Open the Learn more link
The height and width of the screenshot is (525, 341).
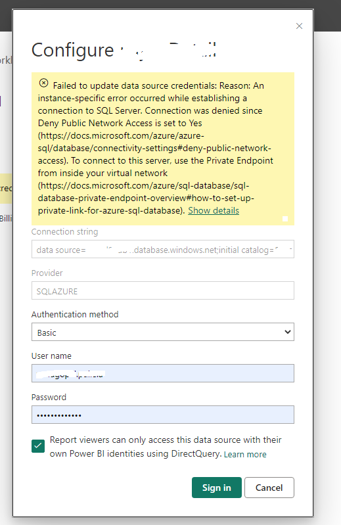point(245,454)
